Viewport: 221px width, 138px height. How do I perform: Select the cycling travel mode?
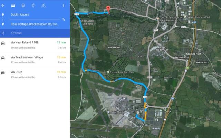43,6
